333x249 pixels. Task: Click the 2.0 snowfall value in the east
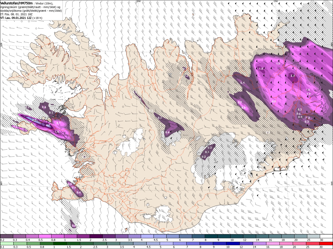pyautogui.click(x=293, y=76)
